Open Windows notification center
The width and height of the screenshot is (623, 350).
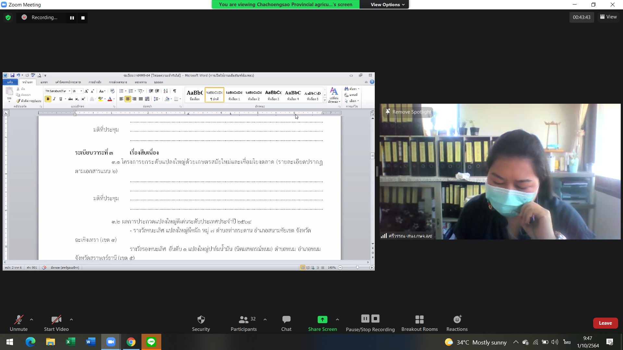(x=610, y=342)
